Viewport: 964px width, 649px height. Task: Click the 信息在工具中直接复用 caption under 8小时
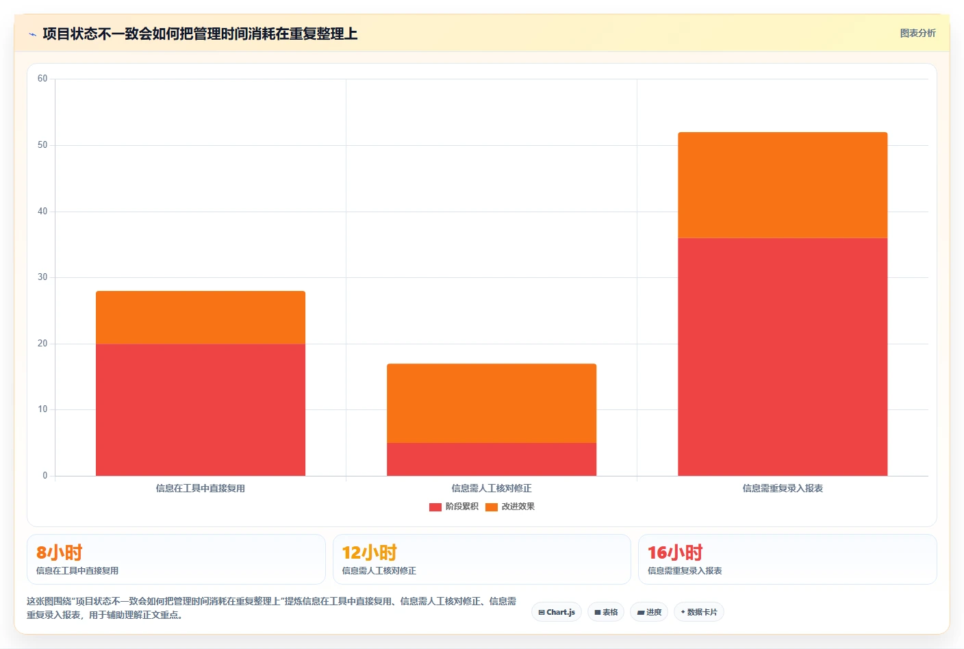point(77,571)
